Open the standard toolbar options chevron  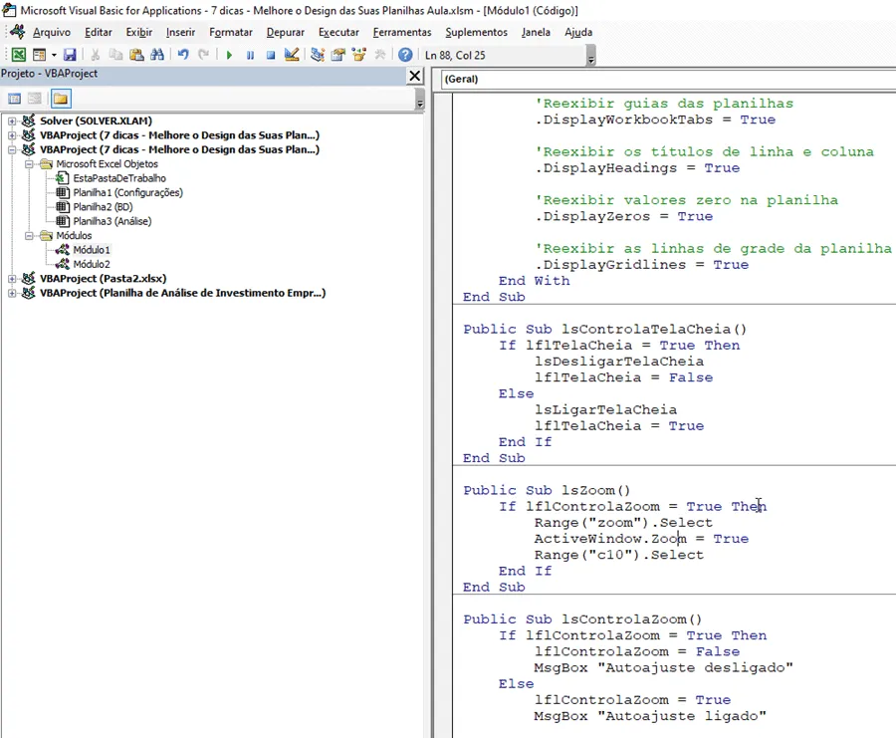(x=590, y=56)
